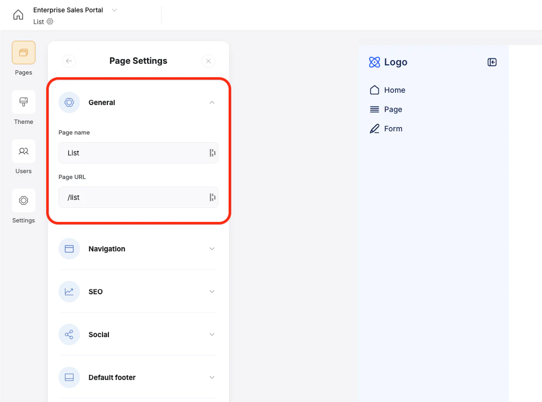This screenshot has width=542, height=402.
Task: Click the Navigation section window icon
Action: (69, 249)
